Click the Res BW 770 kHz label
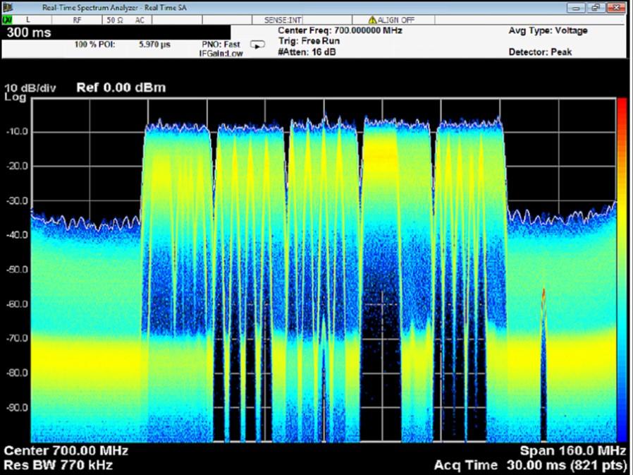The height and width of the screenshot is (475, 633). pos(58,464)
